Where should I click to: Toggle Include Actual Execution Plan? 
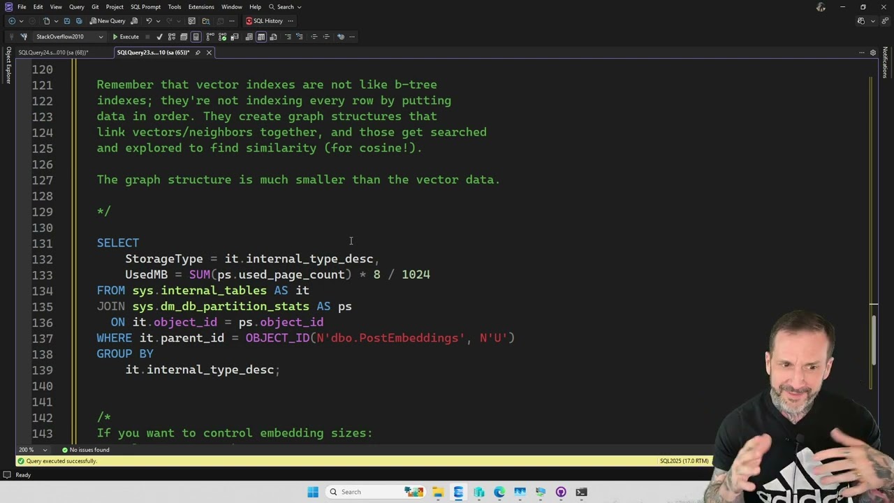click(x=210, y=36)
